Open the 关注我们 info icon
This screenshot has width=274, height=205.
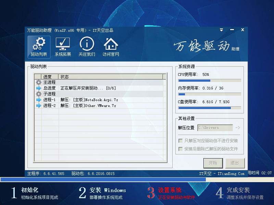coord(87,47)
